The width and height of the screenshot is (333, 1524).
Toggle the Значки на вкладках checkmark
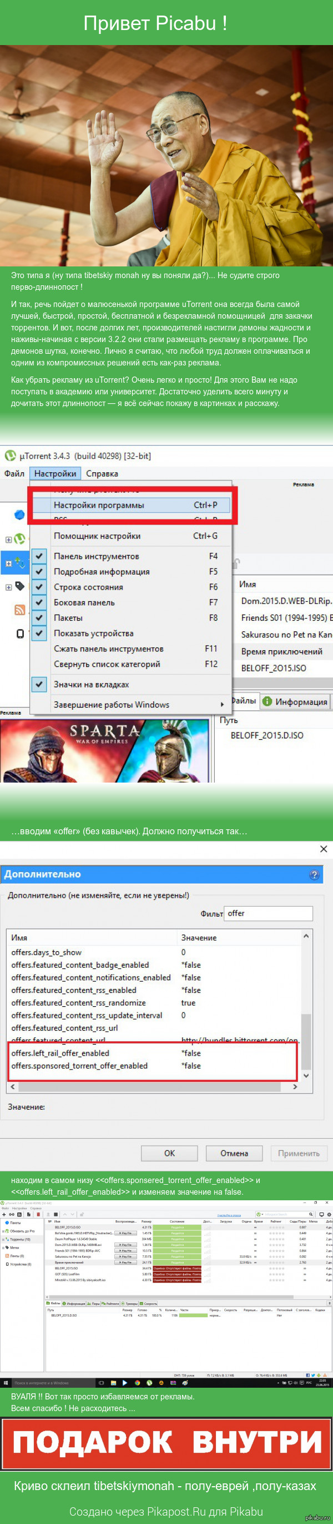tap(39, 684)
